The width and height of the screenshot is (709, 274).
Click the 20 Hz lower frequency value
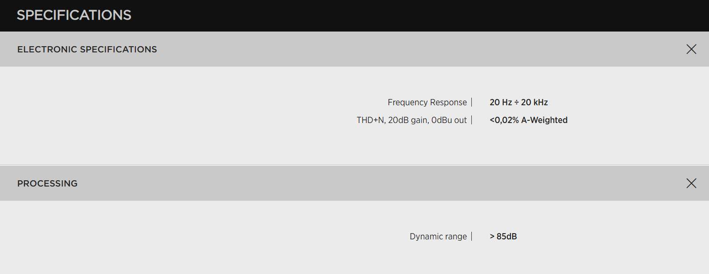click(x=501, y=103)
